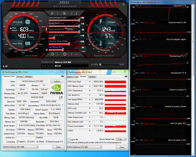Select the Sensors tab in the Sensors GPU-Z window

point(83,77)
